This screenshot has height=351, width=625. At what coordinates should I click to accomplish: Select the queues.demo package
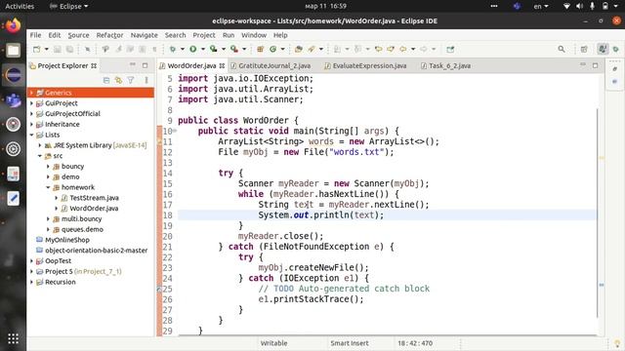(82, 230)
